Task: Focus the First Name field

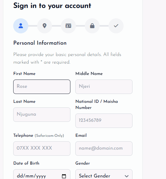Action: coord(42,87)
